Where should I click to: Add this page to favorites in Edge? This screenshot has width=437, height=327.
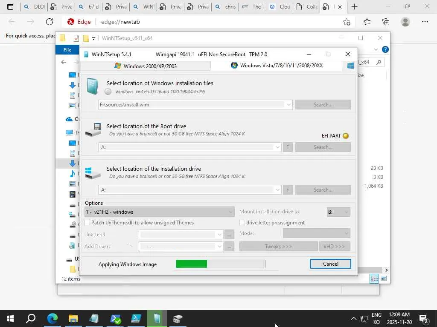point(347,22)
